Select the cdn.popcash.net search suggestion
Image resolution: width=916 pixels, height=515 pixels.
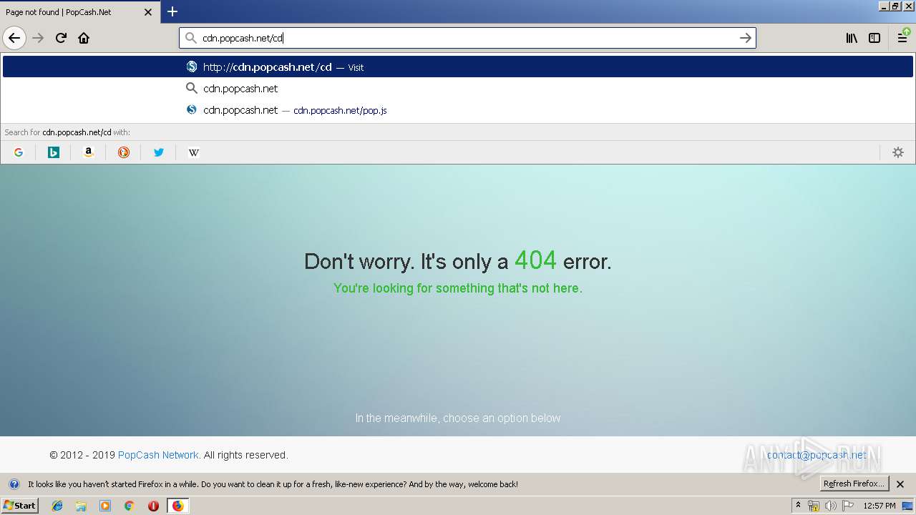click(x=458, y=89)
